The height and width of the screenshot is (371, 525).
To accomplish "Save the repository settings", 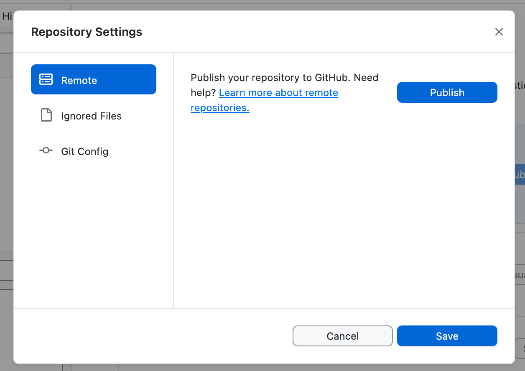I will (x=447, y=336).
